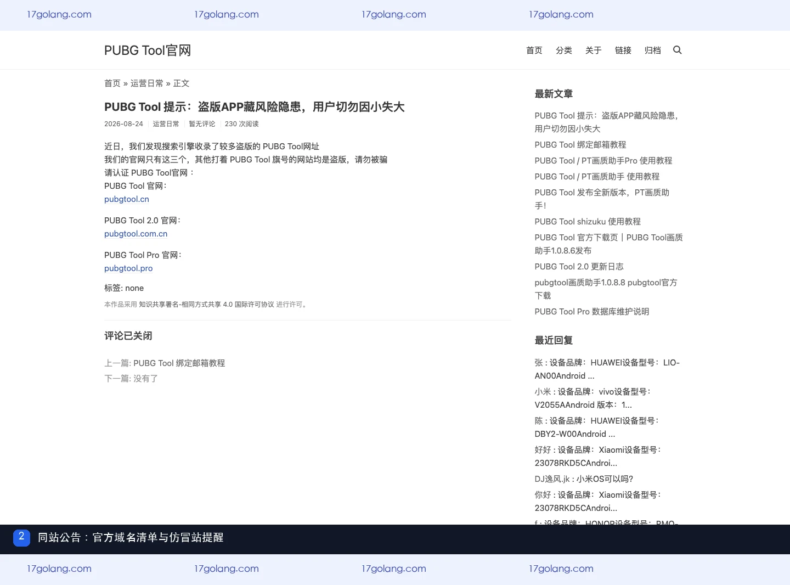Screen dimensions: 790x585
Task: Open sidebar post PUBG Tool 发布全新版本
Action: pos(602,199)
